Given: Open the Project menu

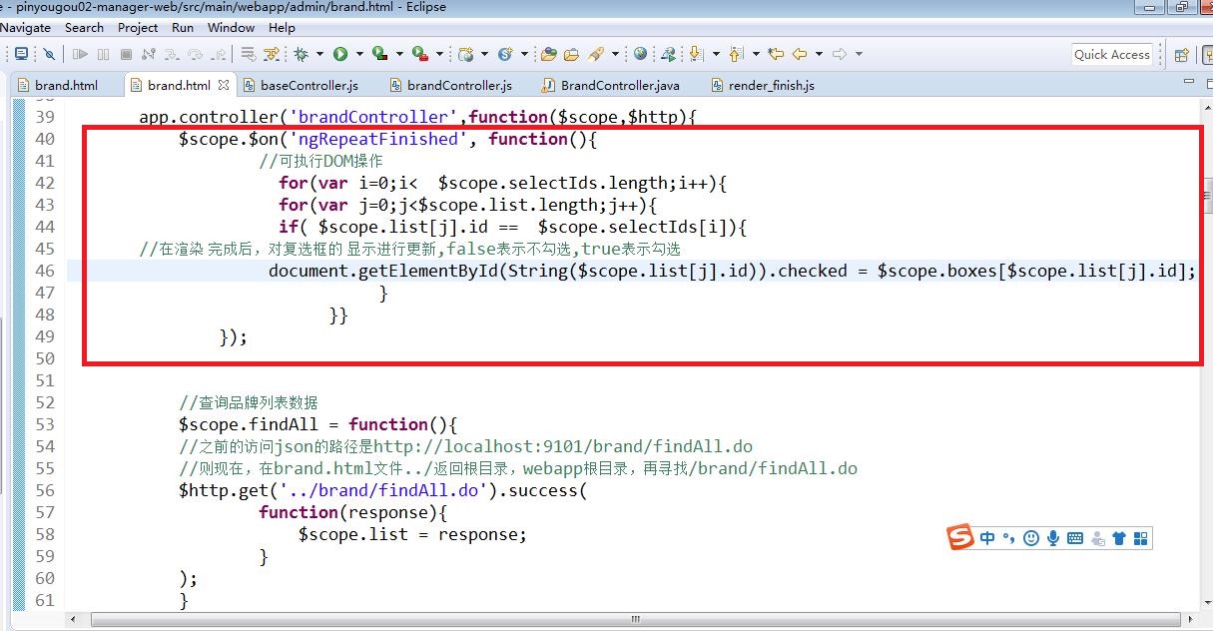Looking at the screenshot, I should 138,28.
